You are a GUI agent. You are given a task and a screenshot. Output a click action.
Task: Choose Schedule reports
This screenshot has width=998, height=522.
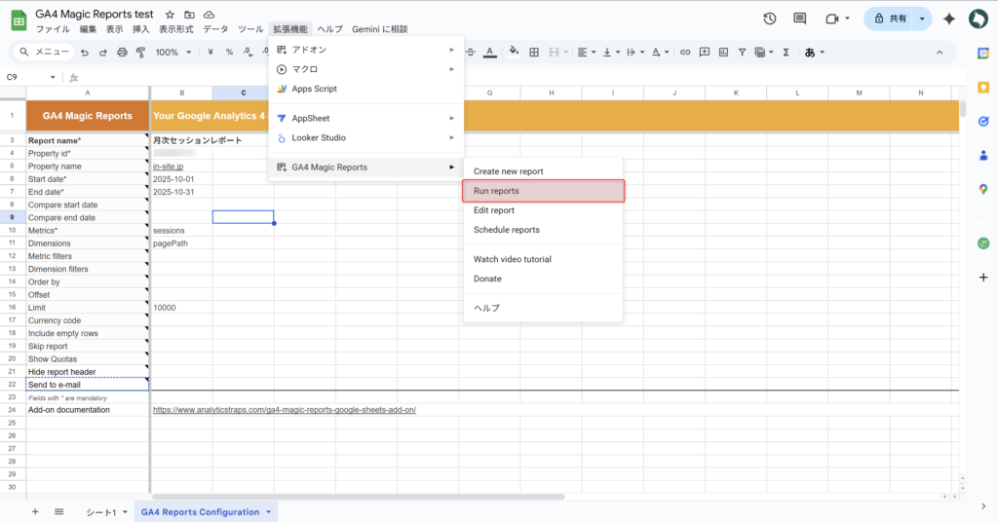[543, 230]
